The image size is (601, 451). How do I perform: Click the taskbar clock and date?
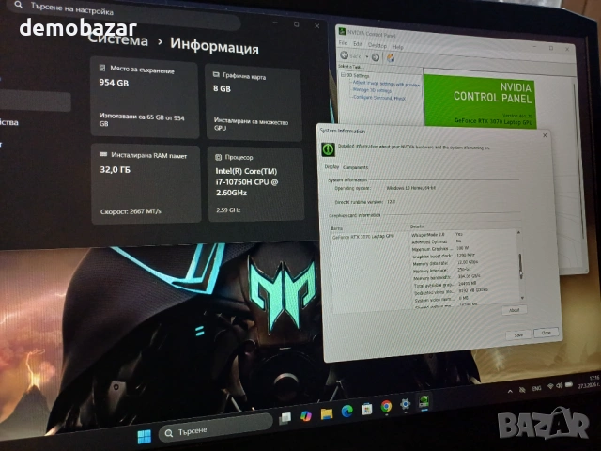click(591, 382)
